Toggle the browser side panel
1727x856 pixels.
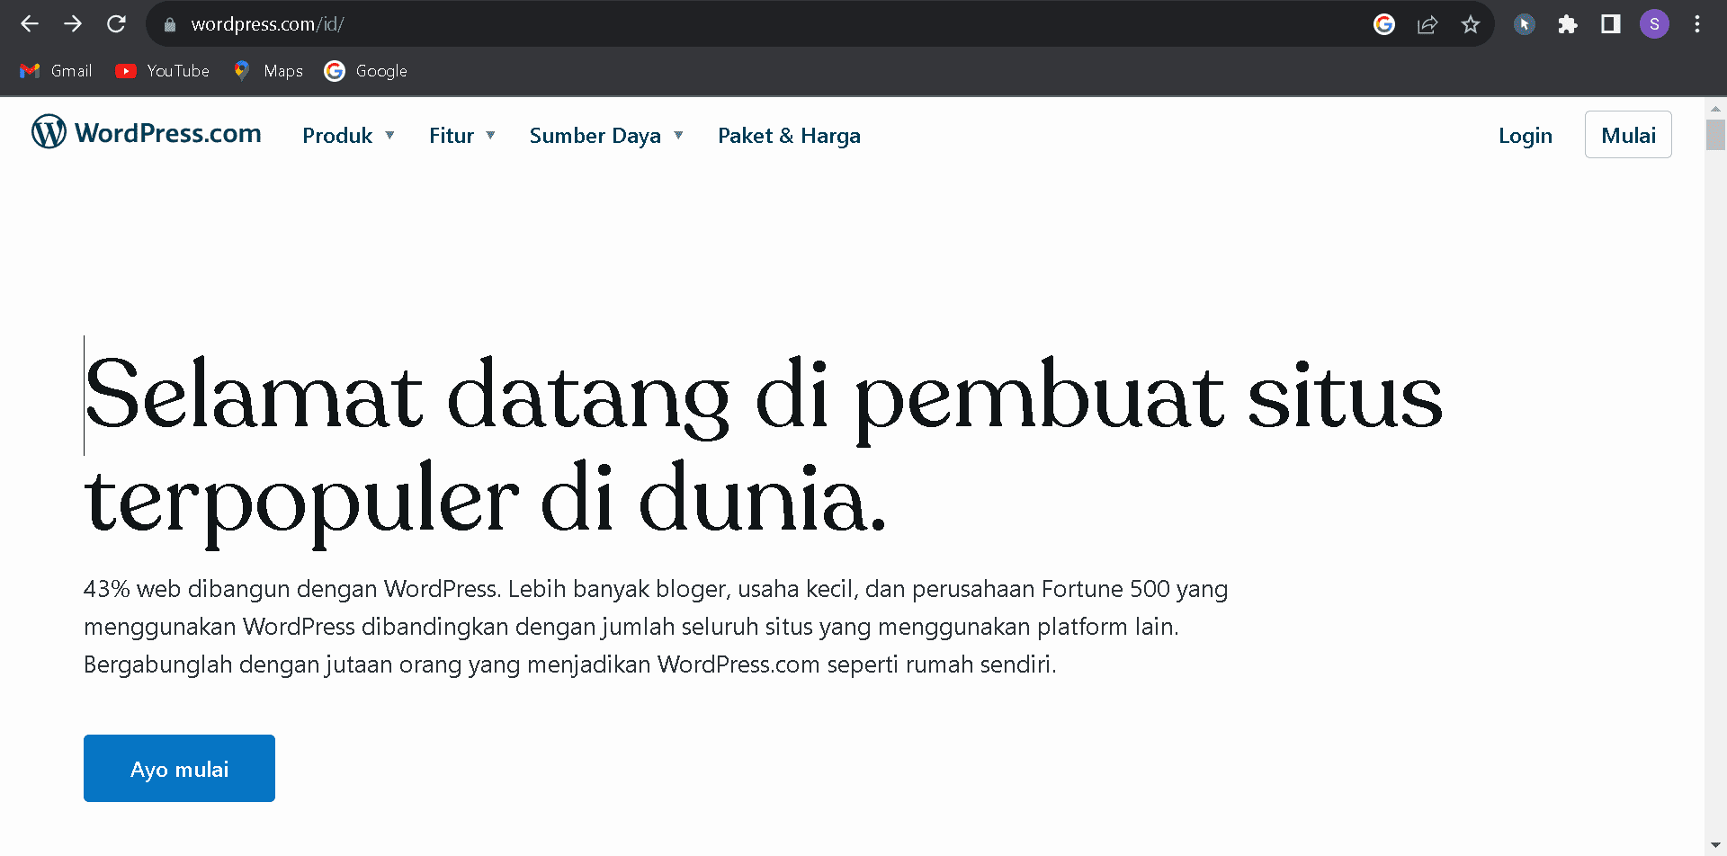[x=1611, y=24]
